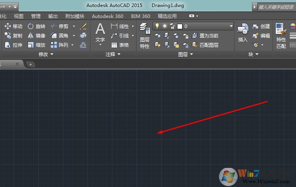The width and height of the screenshot is (296, 187).
Task: Open the attribute edit dropdown arrow
Action: click(262, 45)
